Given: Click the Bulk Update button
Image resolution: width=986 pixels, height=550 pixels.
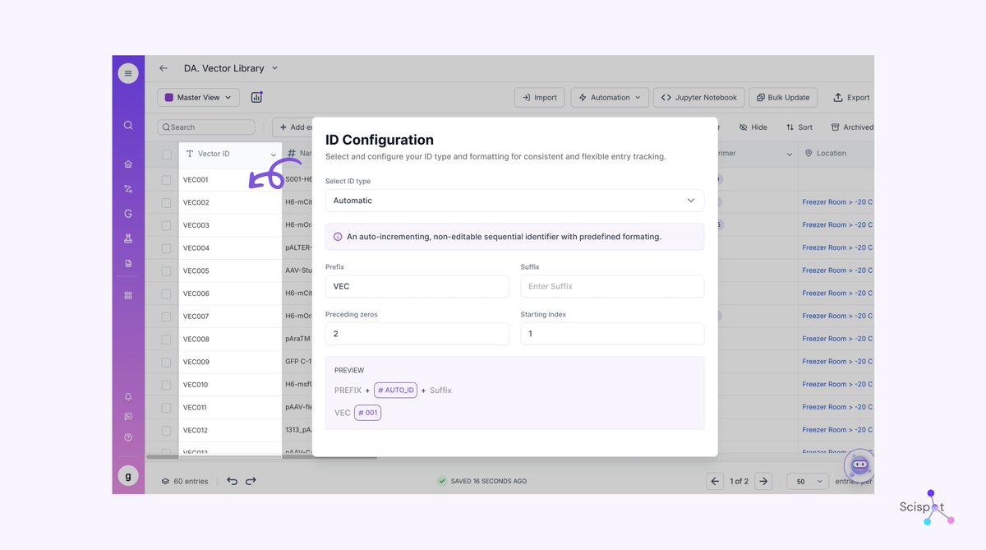Looking at the screenshot, I should 782,97.
